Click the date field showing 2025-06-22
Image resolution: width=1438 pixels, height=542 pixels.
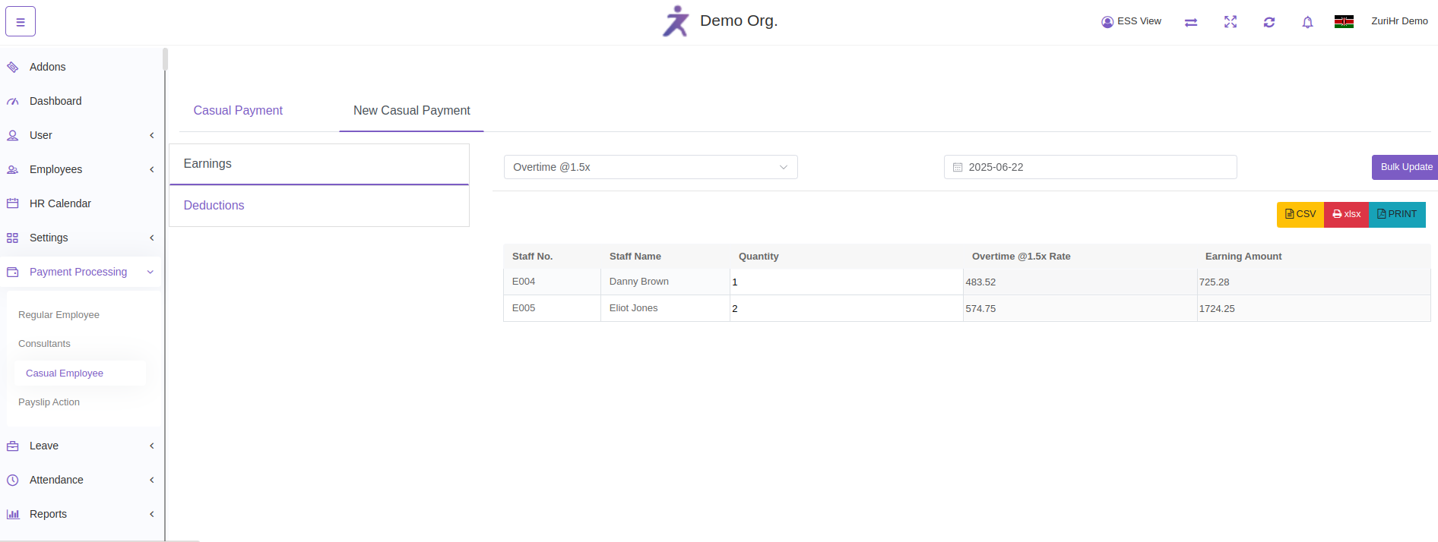click(x=1090, y=167)
